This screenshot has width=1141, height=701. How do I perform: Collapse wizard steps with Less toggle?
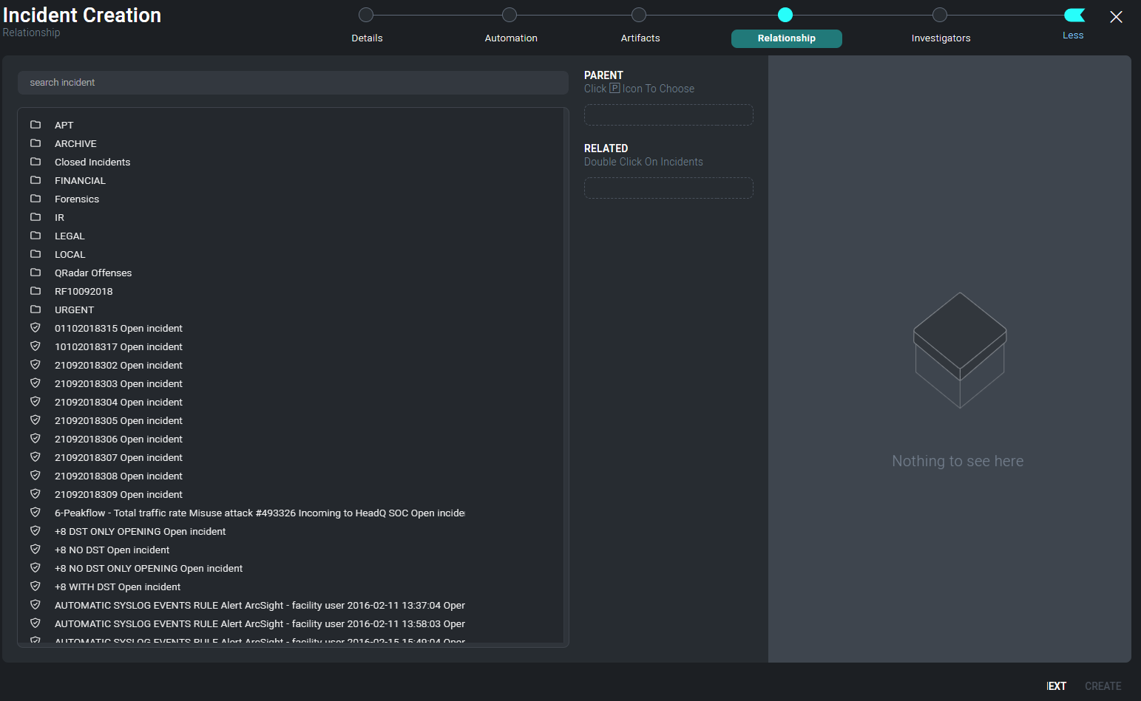pyautogui.click(x=1073, y=16)
